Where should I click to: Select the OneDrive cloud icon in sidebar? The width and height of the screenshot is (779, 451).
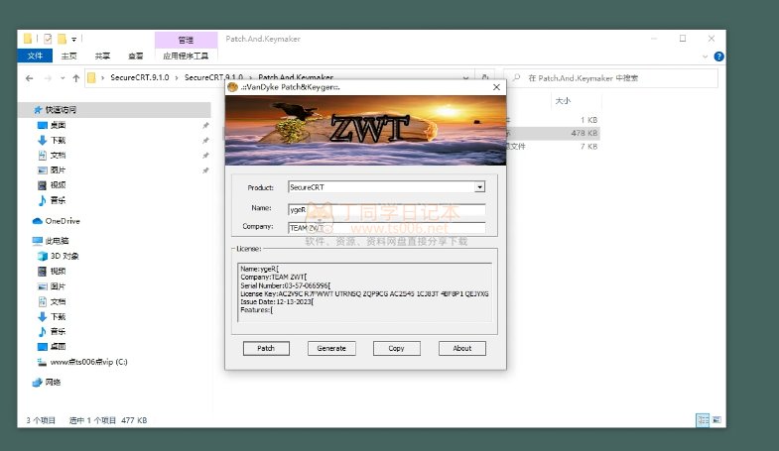click(x=39, y=221)
